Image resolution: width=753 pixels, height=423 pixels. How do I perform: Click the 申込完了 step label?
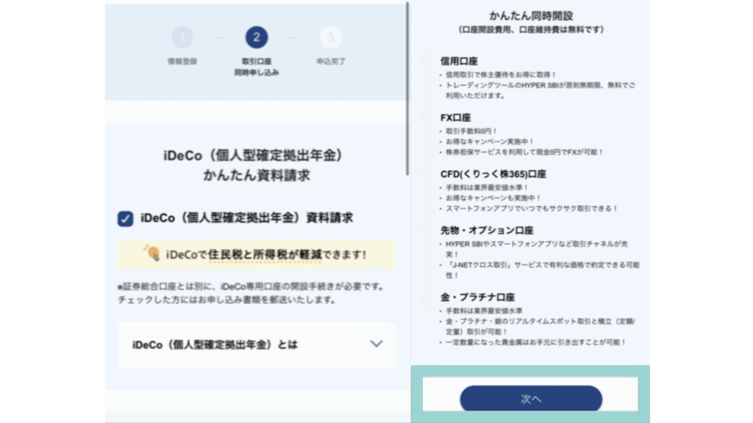coord(330,62)
